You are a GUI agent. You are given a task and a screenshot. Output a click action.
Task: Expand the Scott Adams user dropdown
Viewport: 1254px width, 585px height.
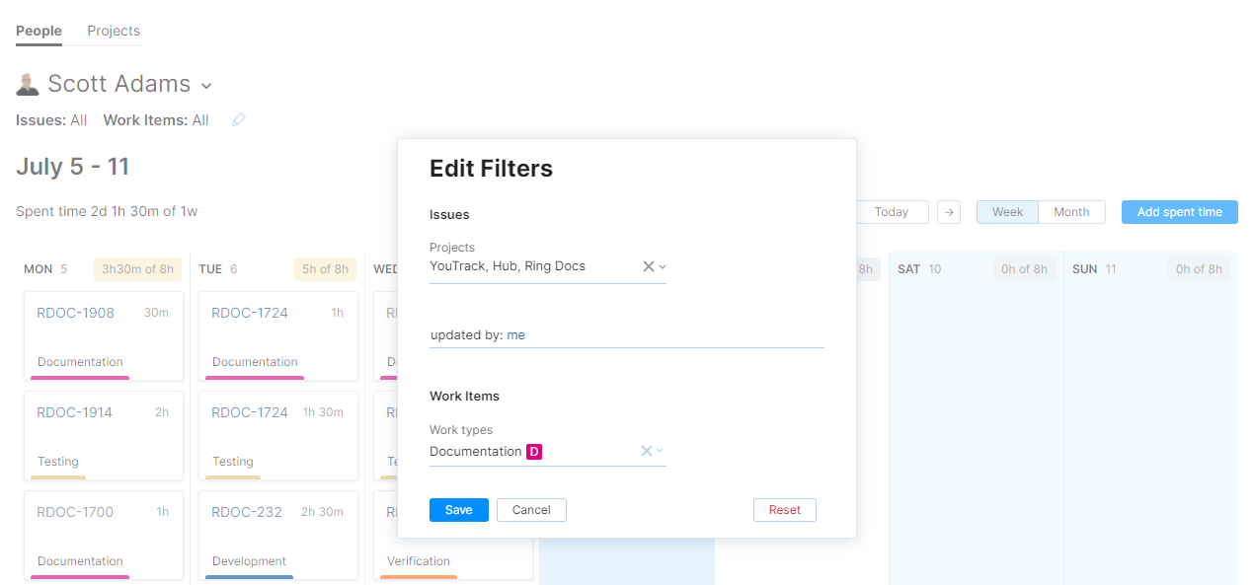coord(206,86)
